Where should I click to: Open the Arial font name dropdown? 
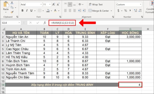tap(41, 4)
